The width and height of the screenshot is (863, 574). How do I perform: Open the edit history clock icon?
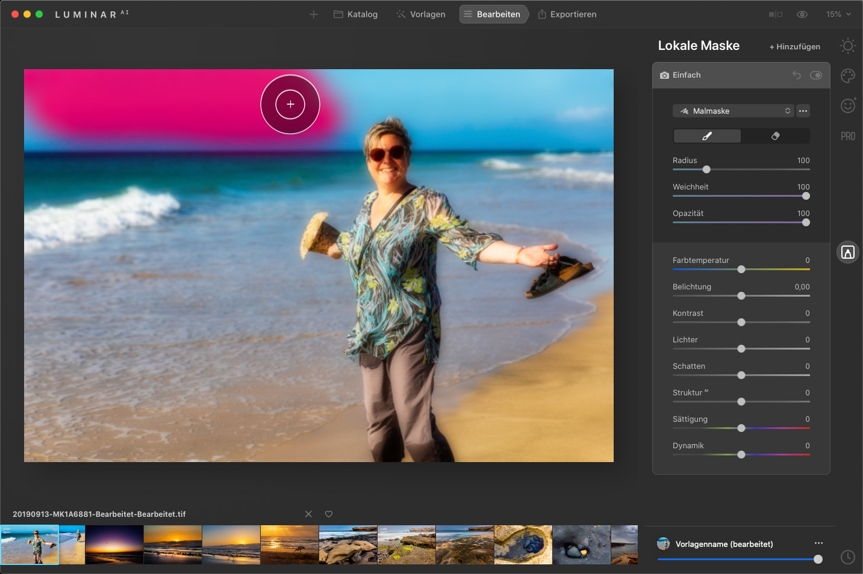[x=848, y=557]
